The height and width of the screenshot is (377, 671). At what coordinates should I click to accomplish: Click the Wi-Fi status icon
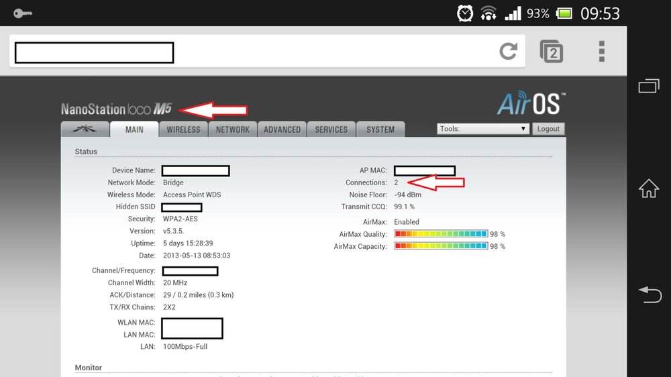point(488,13)
